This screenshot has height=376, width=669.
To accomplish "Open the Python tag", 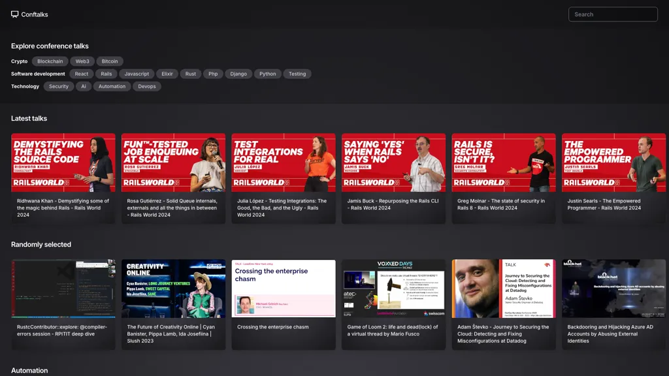I will tap(267, 74).
